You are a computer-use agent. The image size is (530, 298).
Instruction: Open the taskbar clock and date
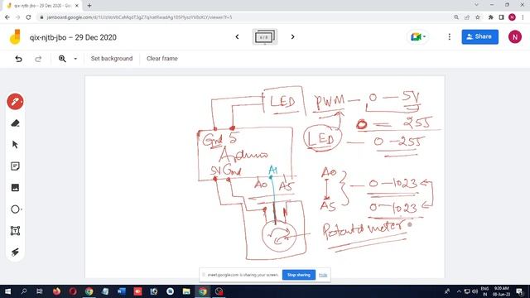click(501, 291)
